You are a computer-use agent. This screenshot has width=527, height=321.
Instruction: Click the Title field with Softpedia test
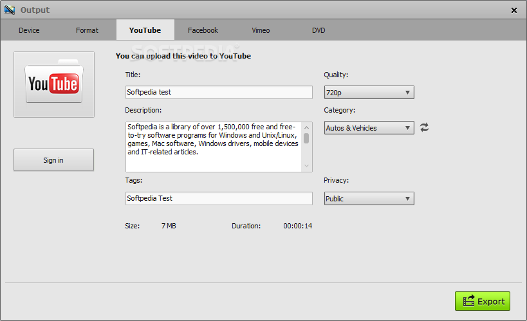[x=219, y=92]
